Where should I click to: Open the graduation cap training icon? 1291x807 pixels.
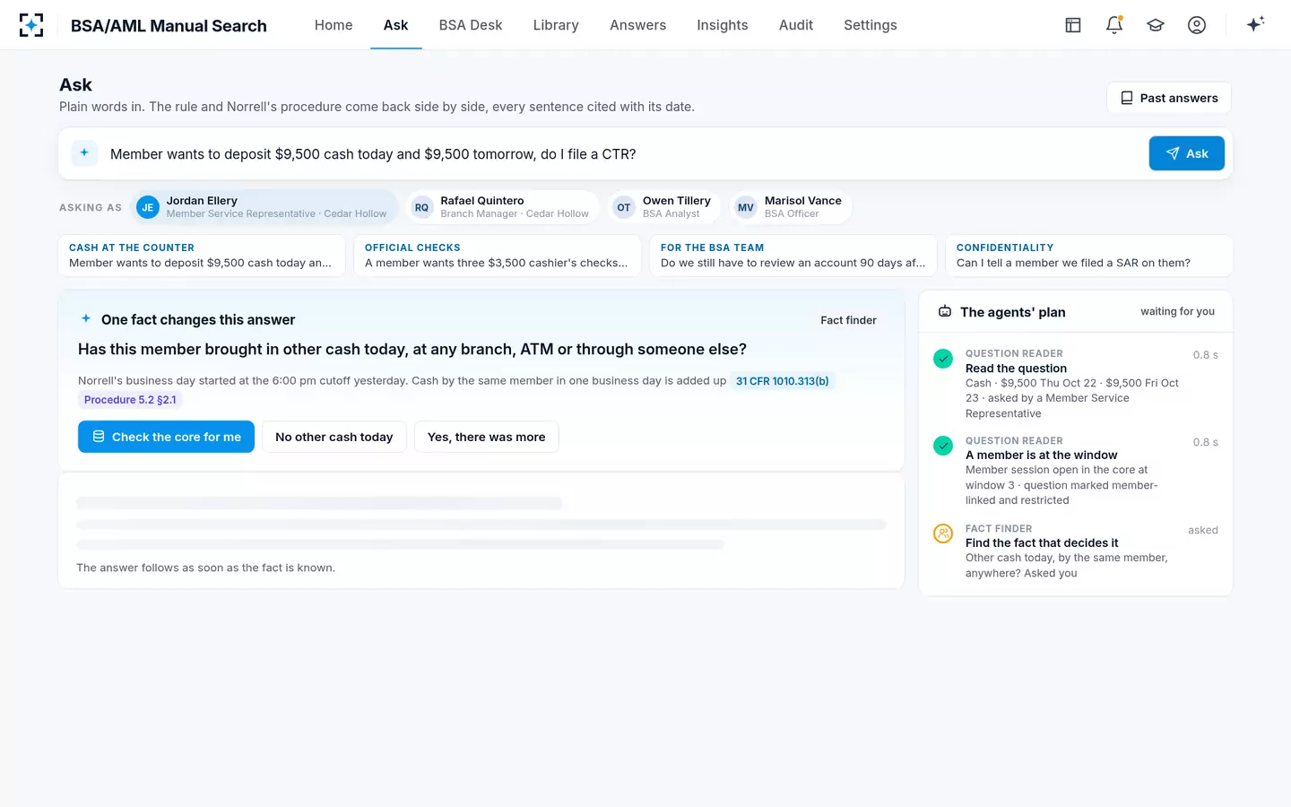pyautogui.click(x=1156, y=25)
